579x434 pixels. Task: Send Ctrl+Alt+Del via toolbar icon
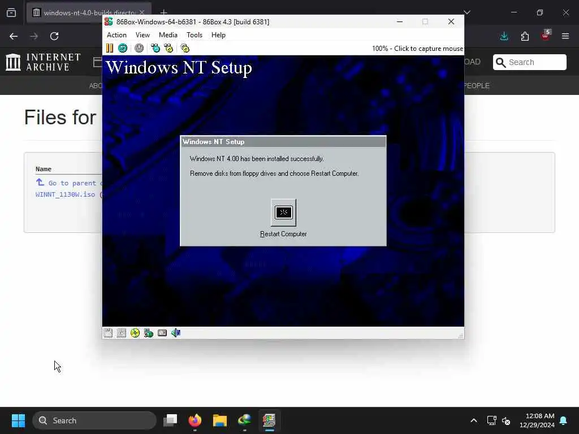point(155,48)
